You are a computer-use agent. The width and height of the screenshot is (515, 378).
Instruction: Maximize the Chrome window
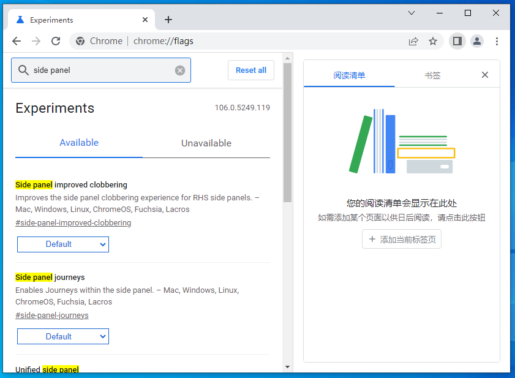(468, 13)
